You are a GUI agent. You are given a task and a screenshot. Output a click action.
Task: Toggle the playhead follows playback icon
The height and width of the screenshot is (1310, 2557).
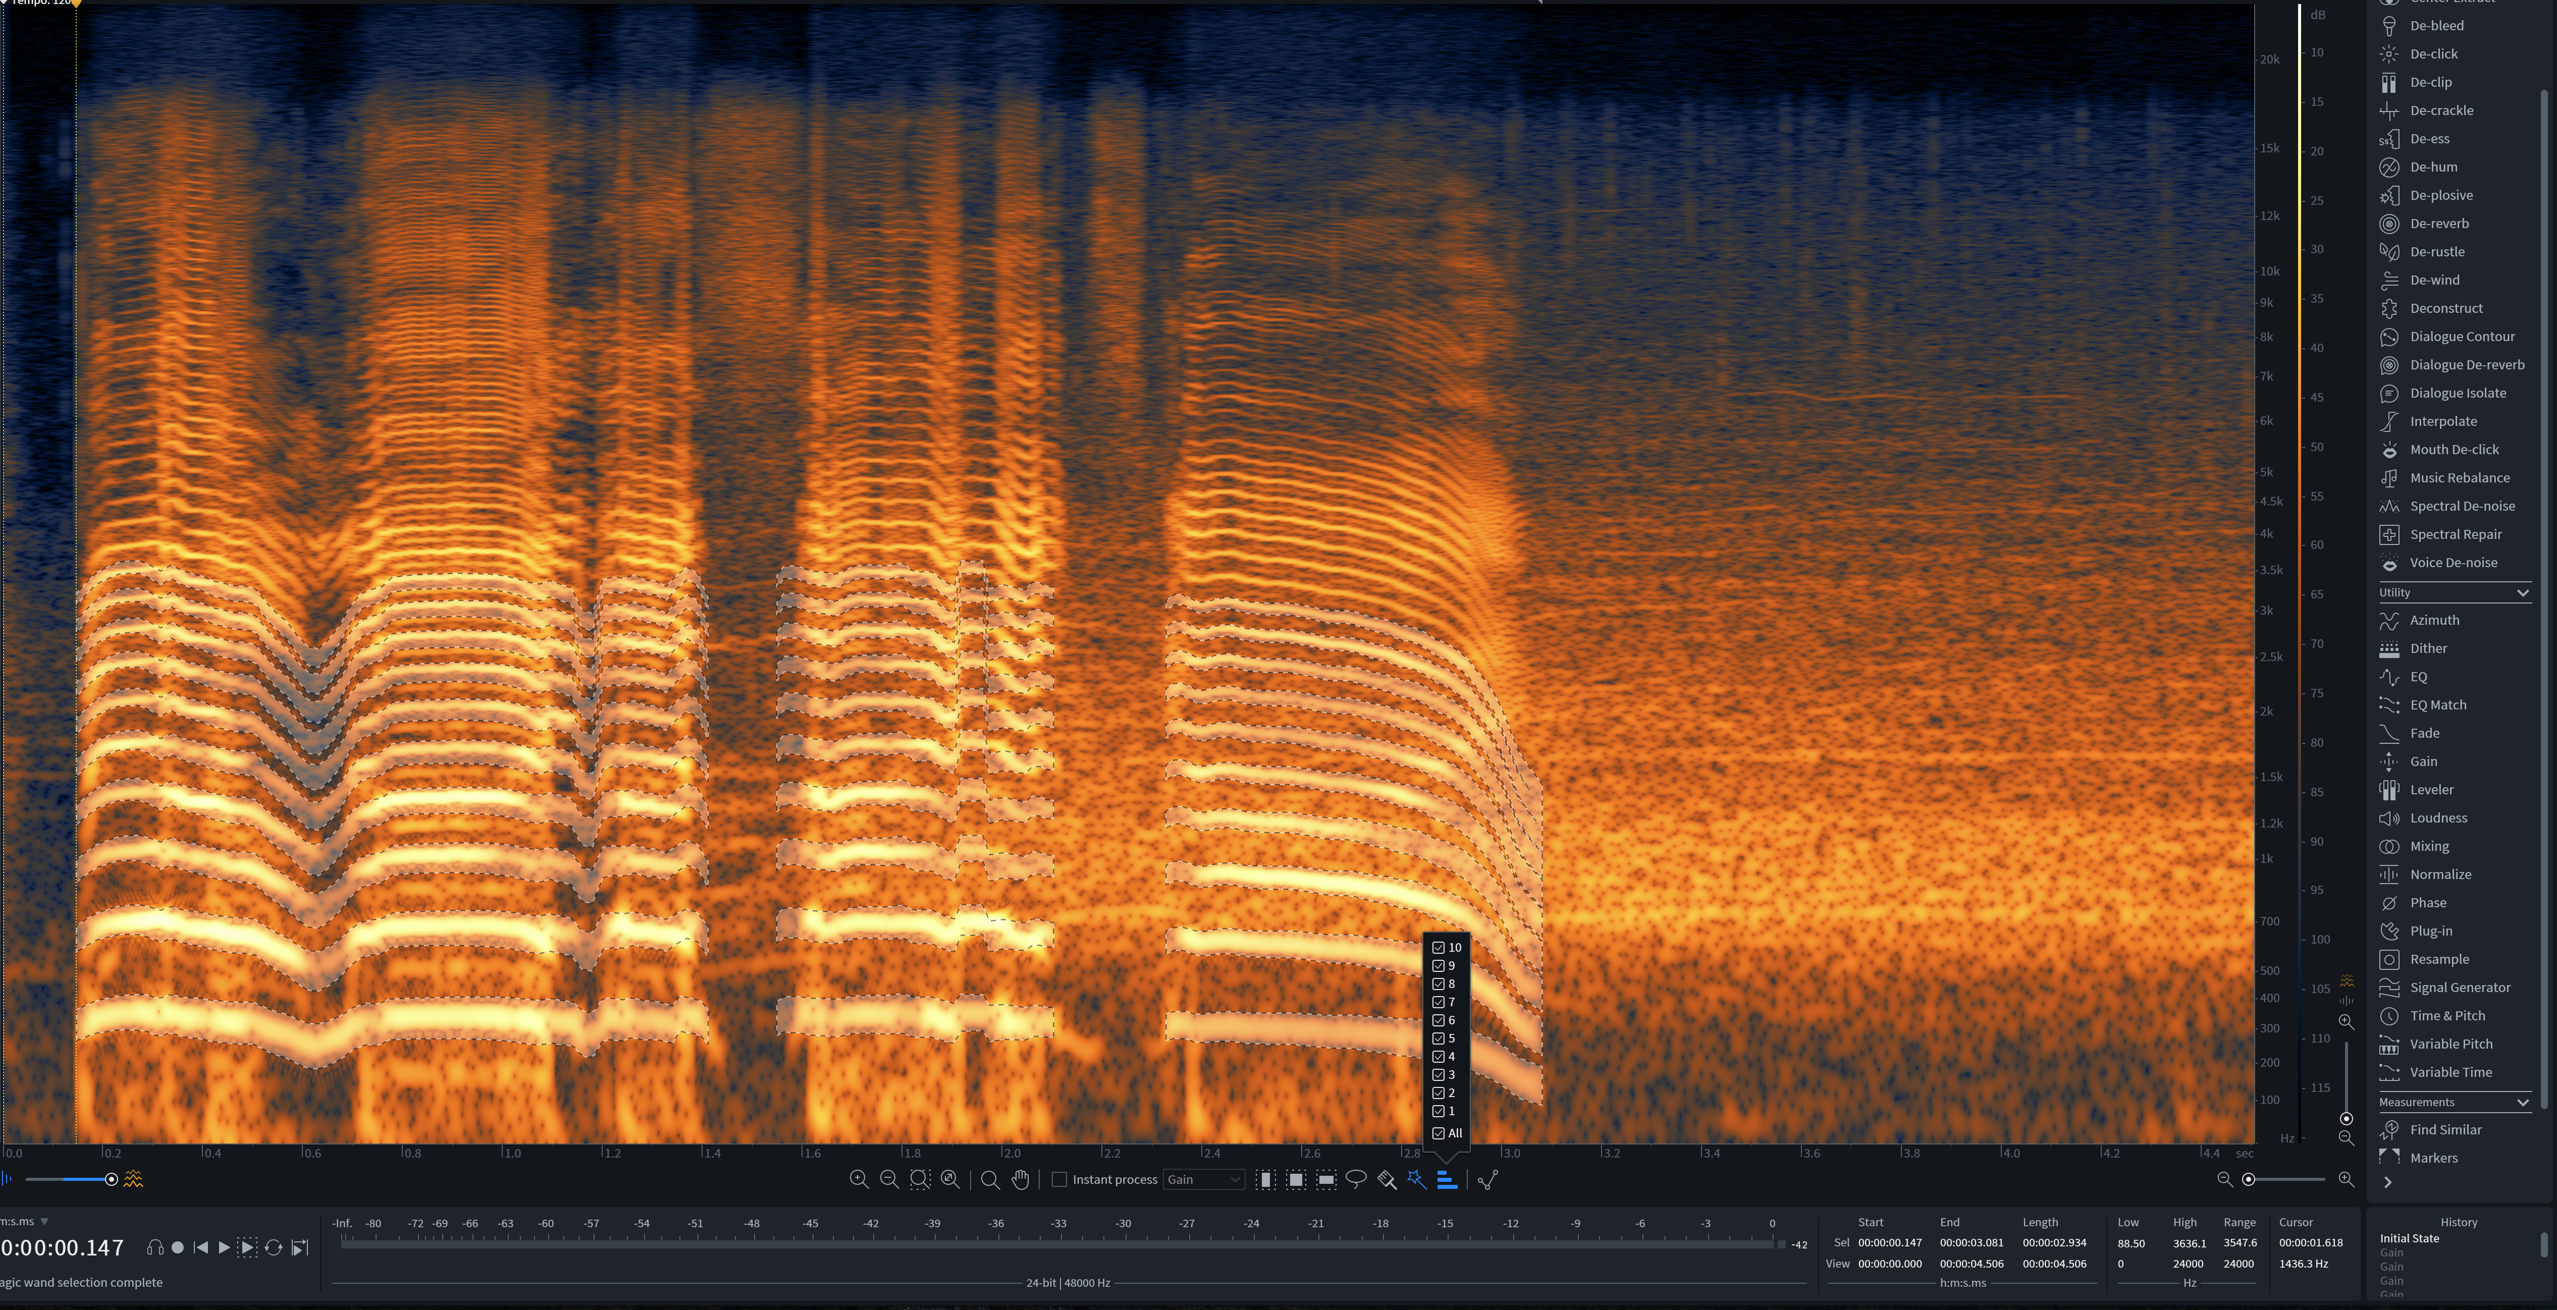[x=300, y=1247]
